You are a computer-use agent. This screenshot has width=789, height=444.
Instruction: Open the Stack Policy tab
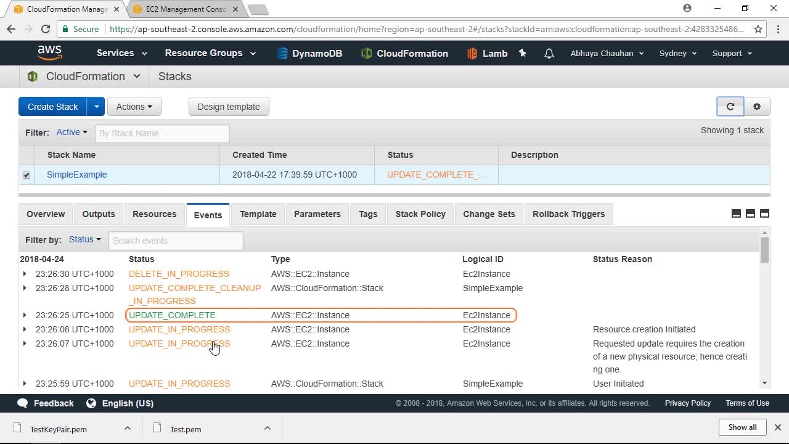pos(420,214)
